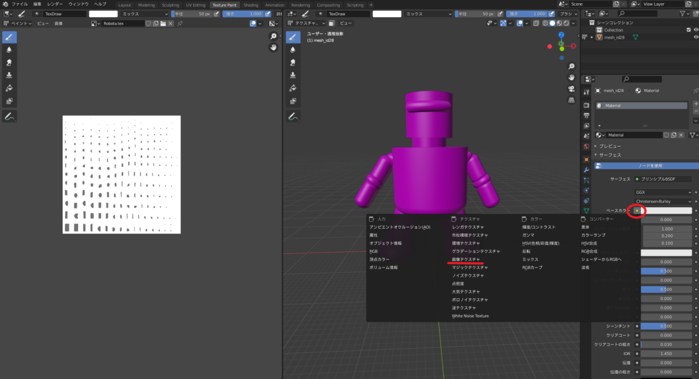
Task: Adjust the シーンチント sheen tint slider
Action: click(666, 327)
